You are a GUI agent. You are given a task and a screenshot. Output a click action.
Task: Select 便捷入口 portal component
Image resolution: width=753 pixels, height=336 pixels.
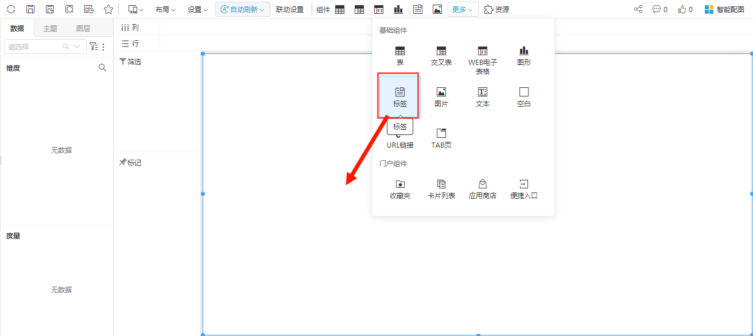click(x=524, y=189)
